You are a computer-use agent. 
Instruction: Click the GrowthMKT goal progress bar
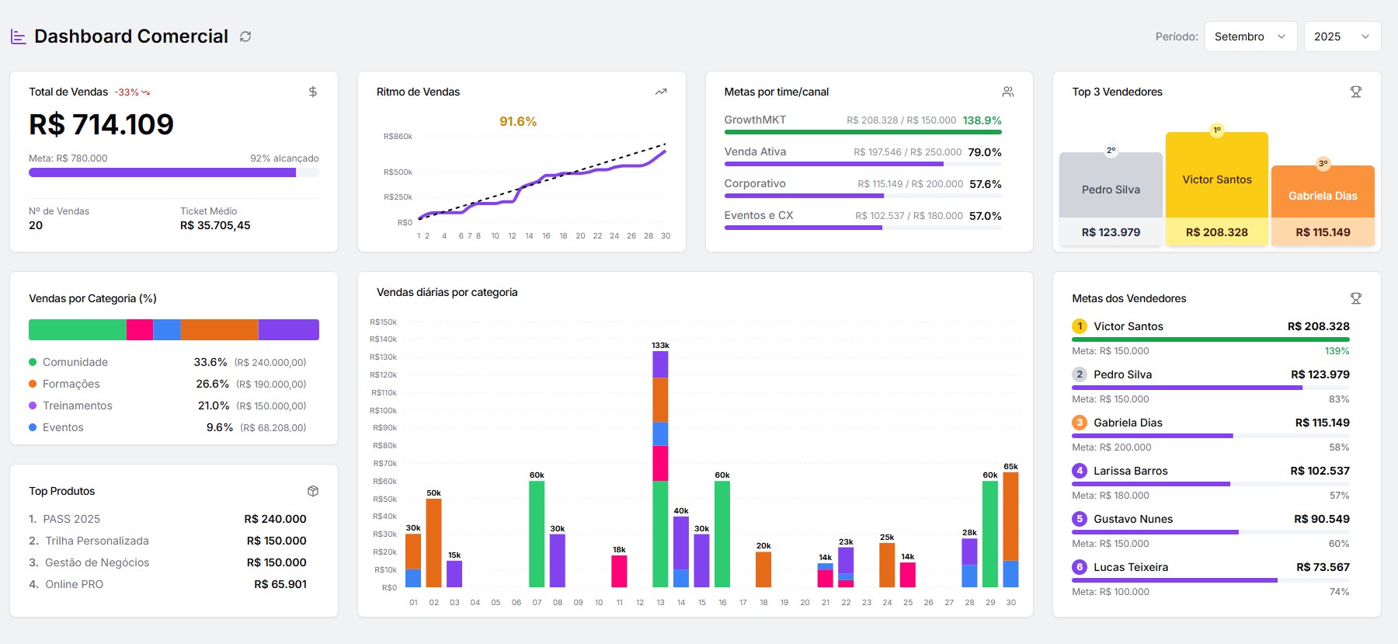[862, 132]
